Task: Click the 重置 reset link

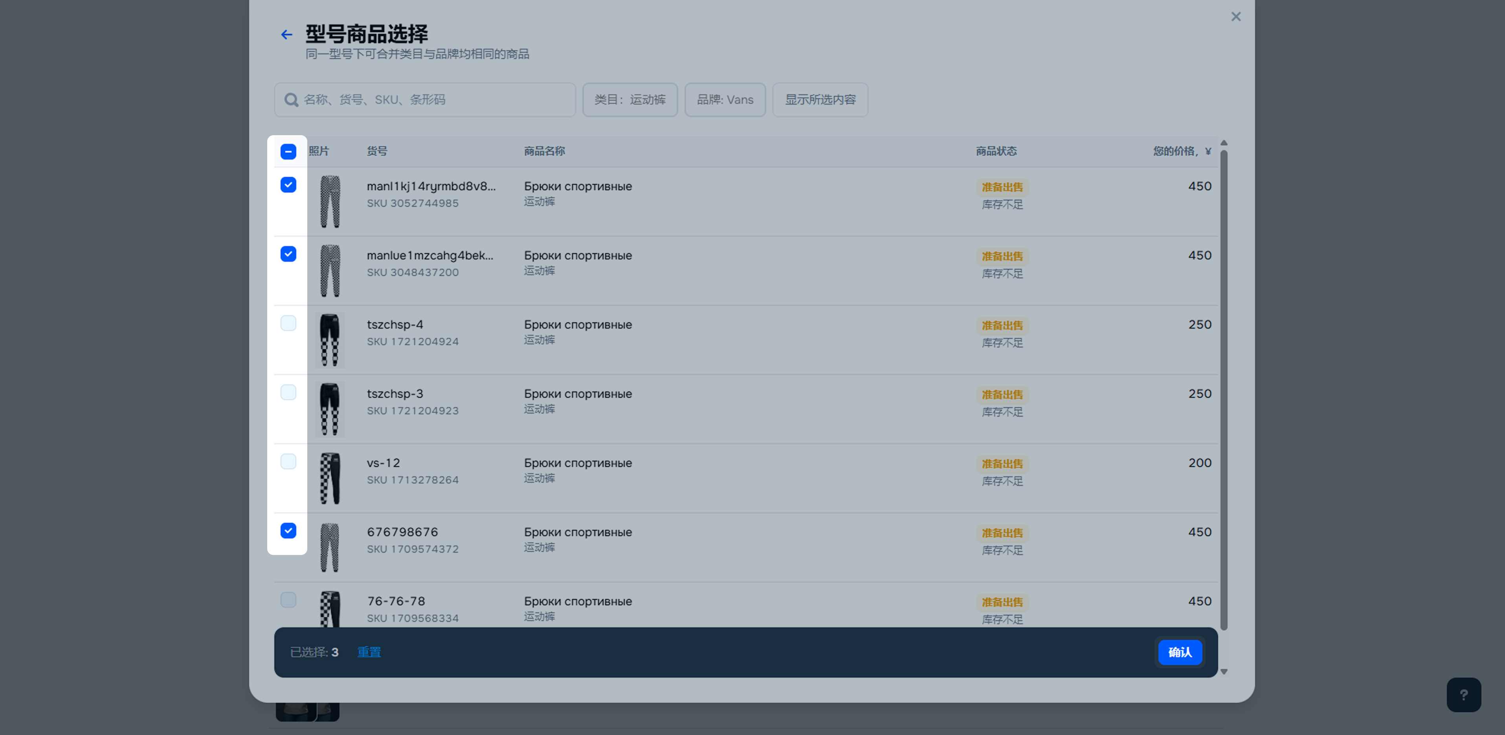Action: [369, 652]
